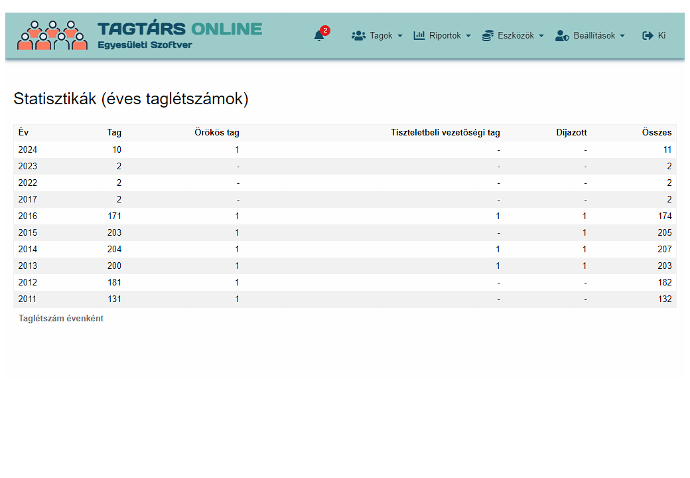Click Tag value 204 in 2014 row
690x478 pixels.
click(x=114, y=249)
